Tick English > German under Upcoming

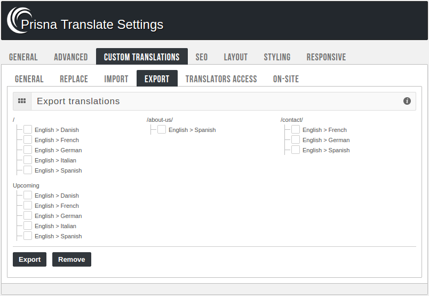[28, 216]
